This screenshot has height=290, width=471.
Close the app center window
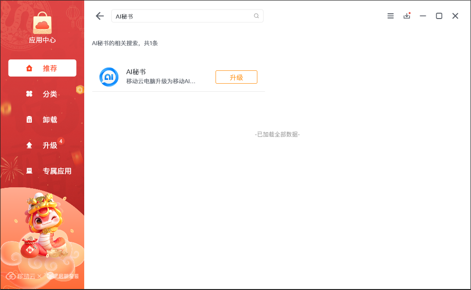[x=455, y=16]
